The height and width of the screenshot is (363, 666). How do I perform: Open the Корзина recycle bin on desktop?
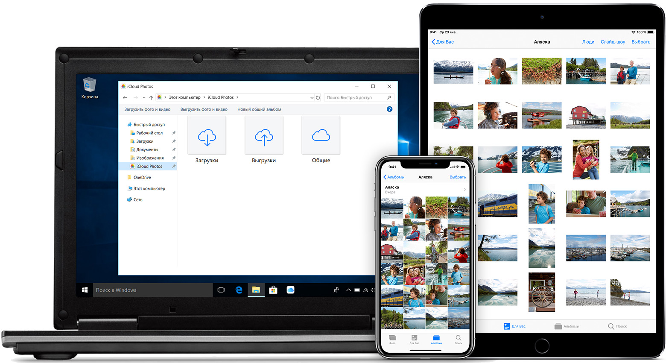(90, 88)
